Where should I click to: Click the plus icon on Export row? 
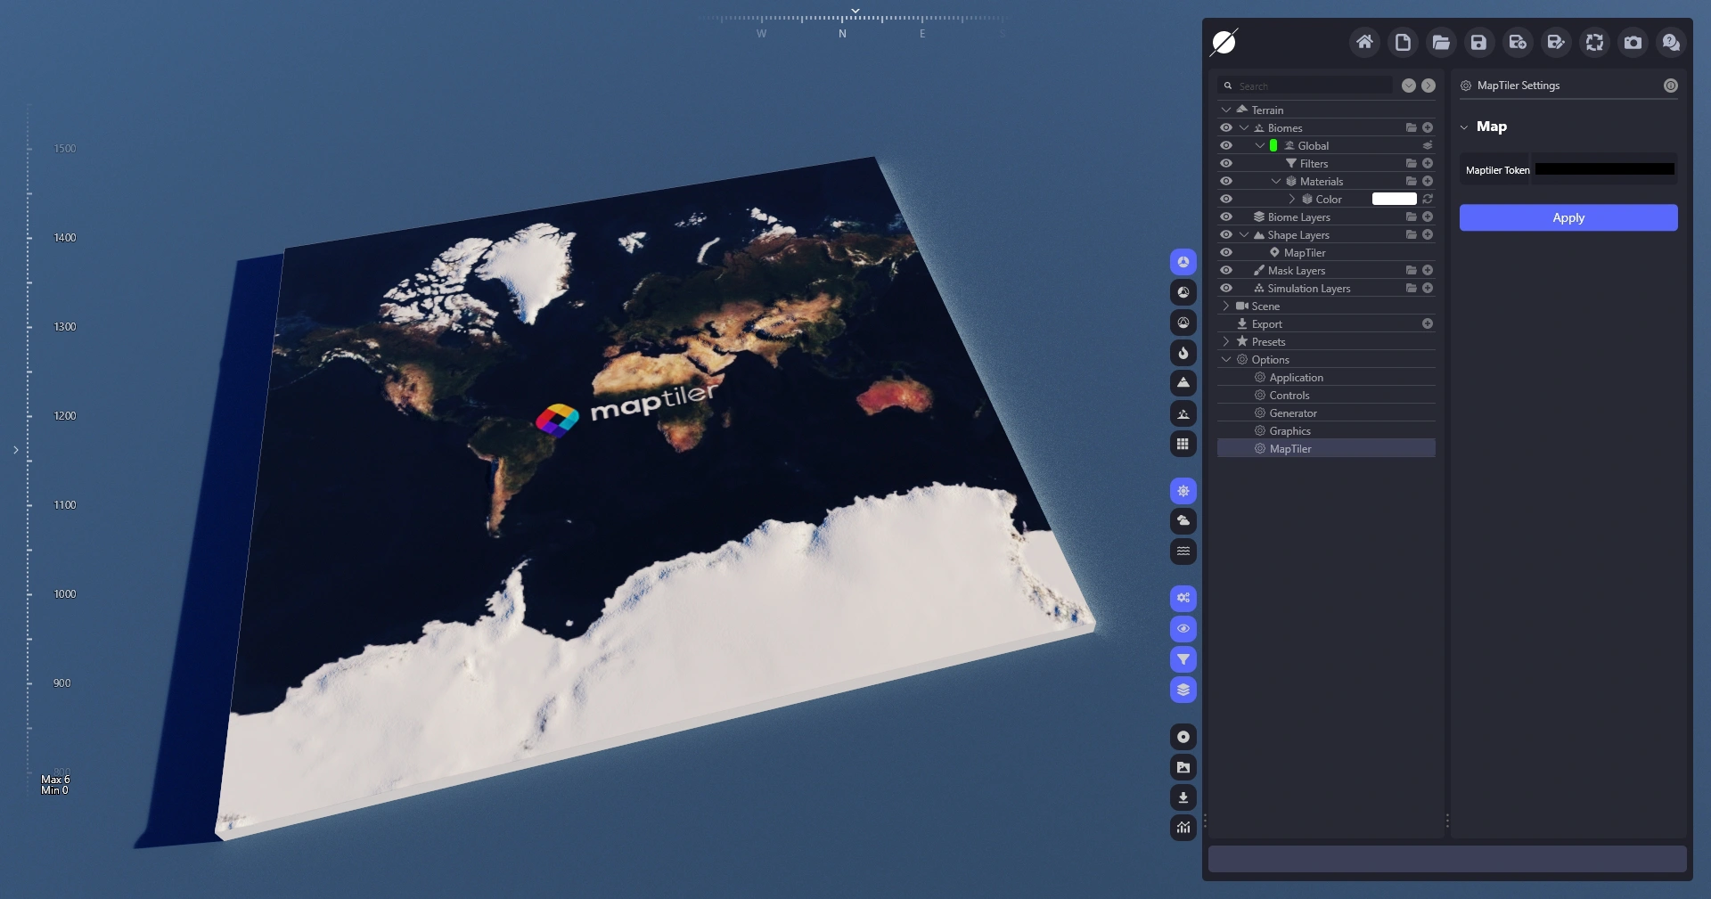1428,323
